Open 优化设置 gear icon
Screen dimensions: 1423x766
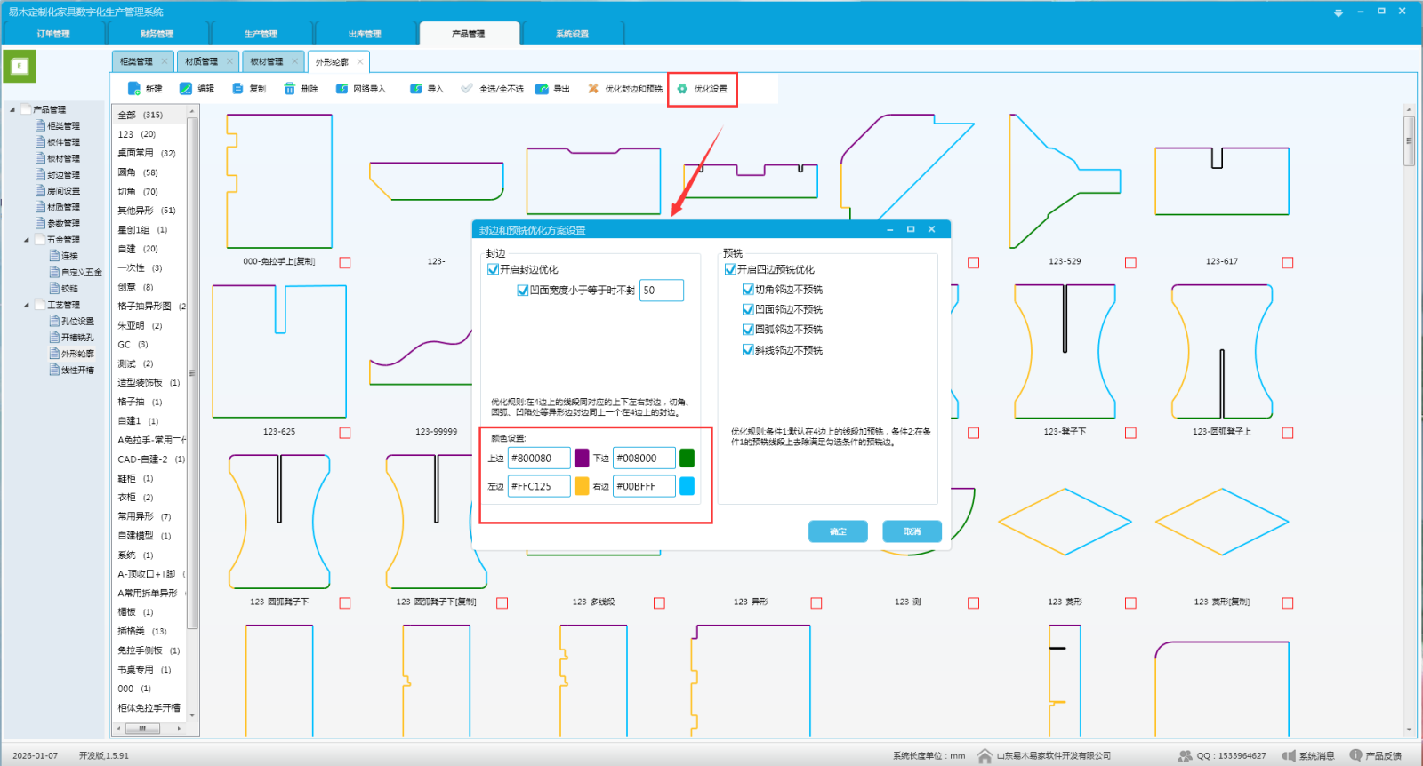tap(682, 89)
